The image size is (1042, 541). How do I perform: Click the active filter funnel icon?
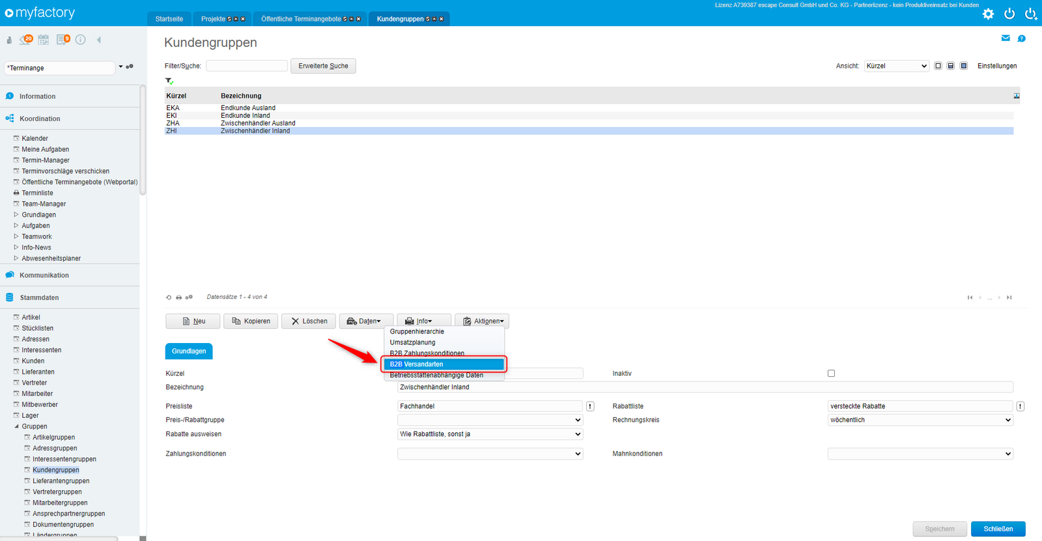[169, 81]
